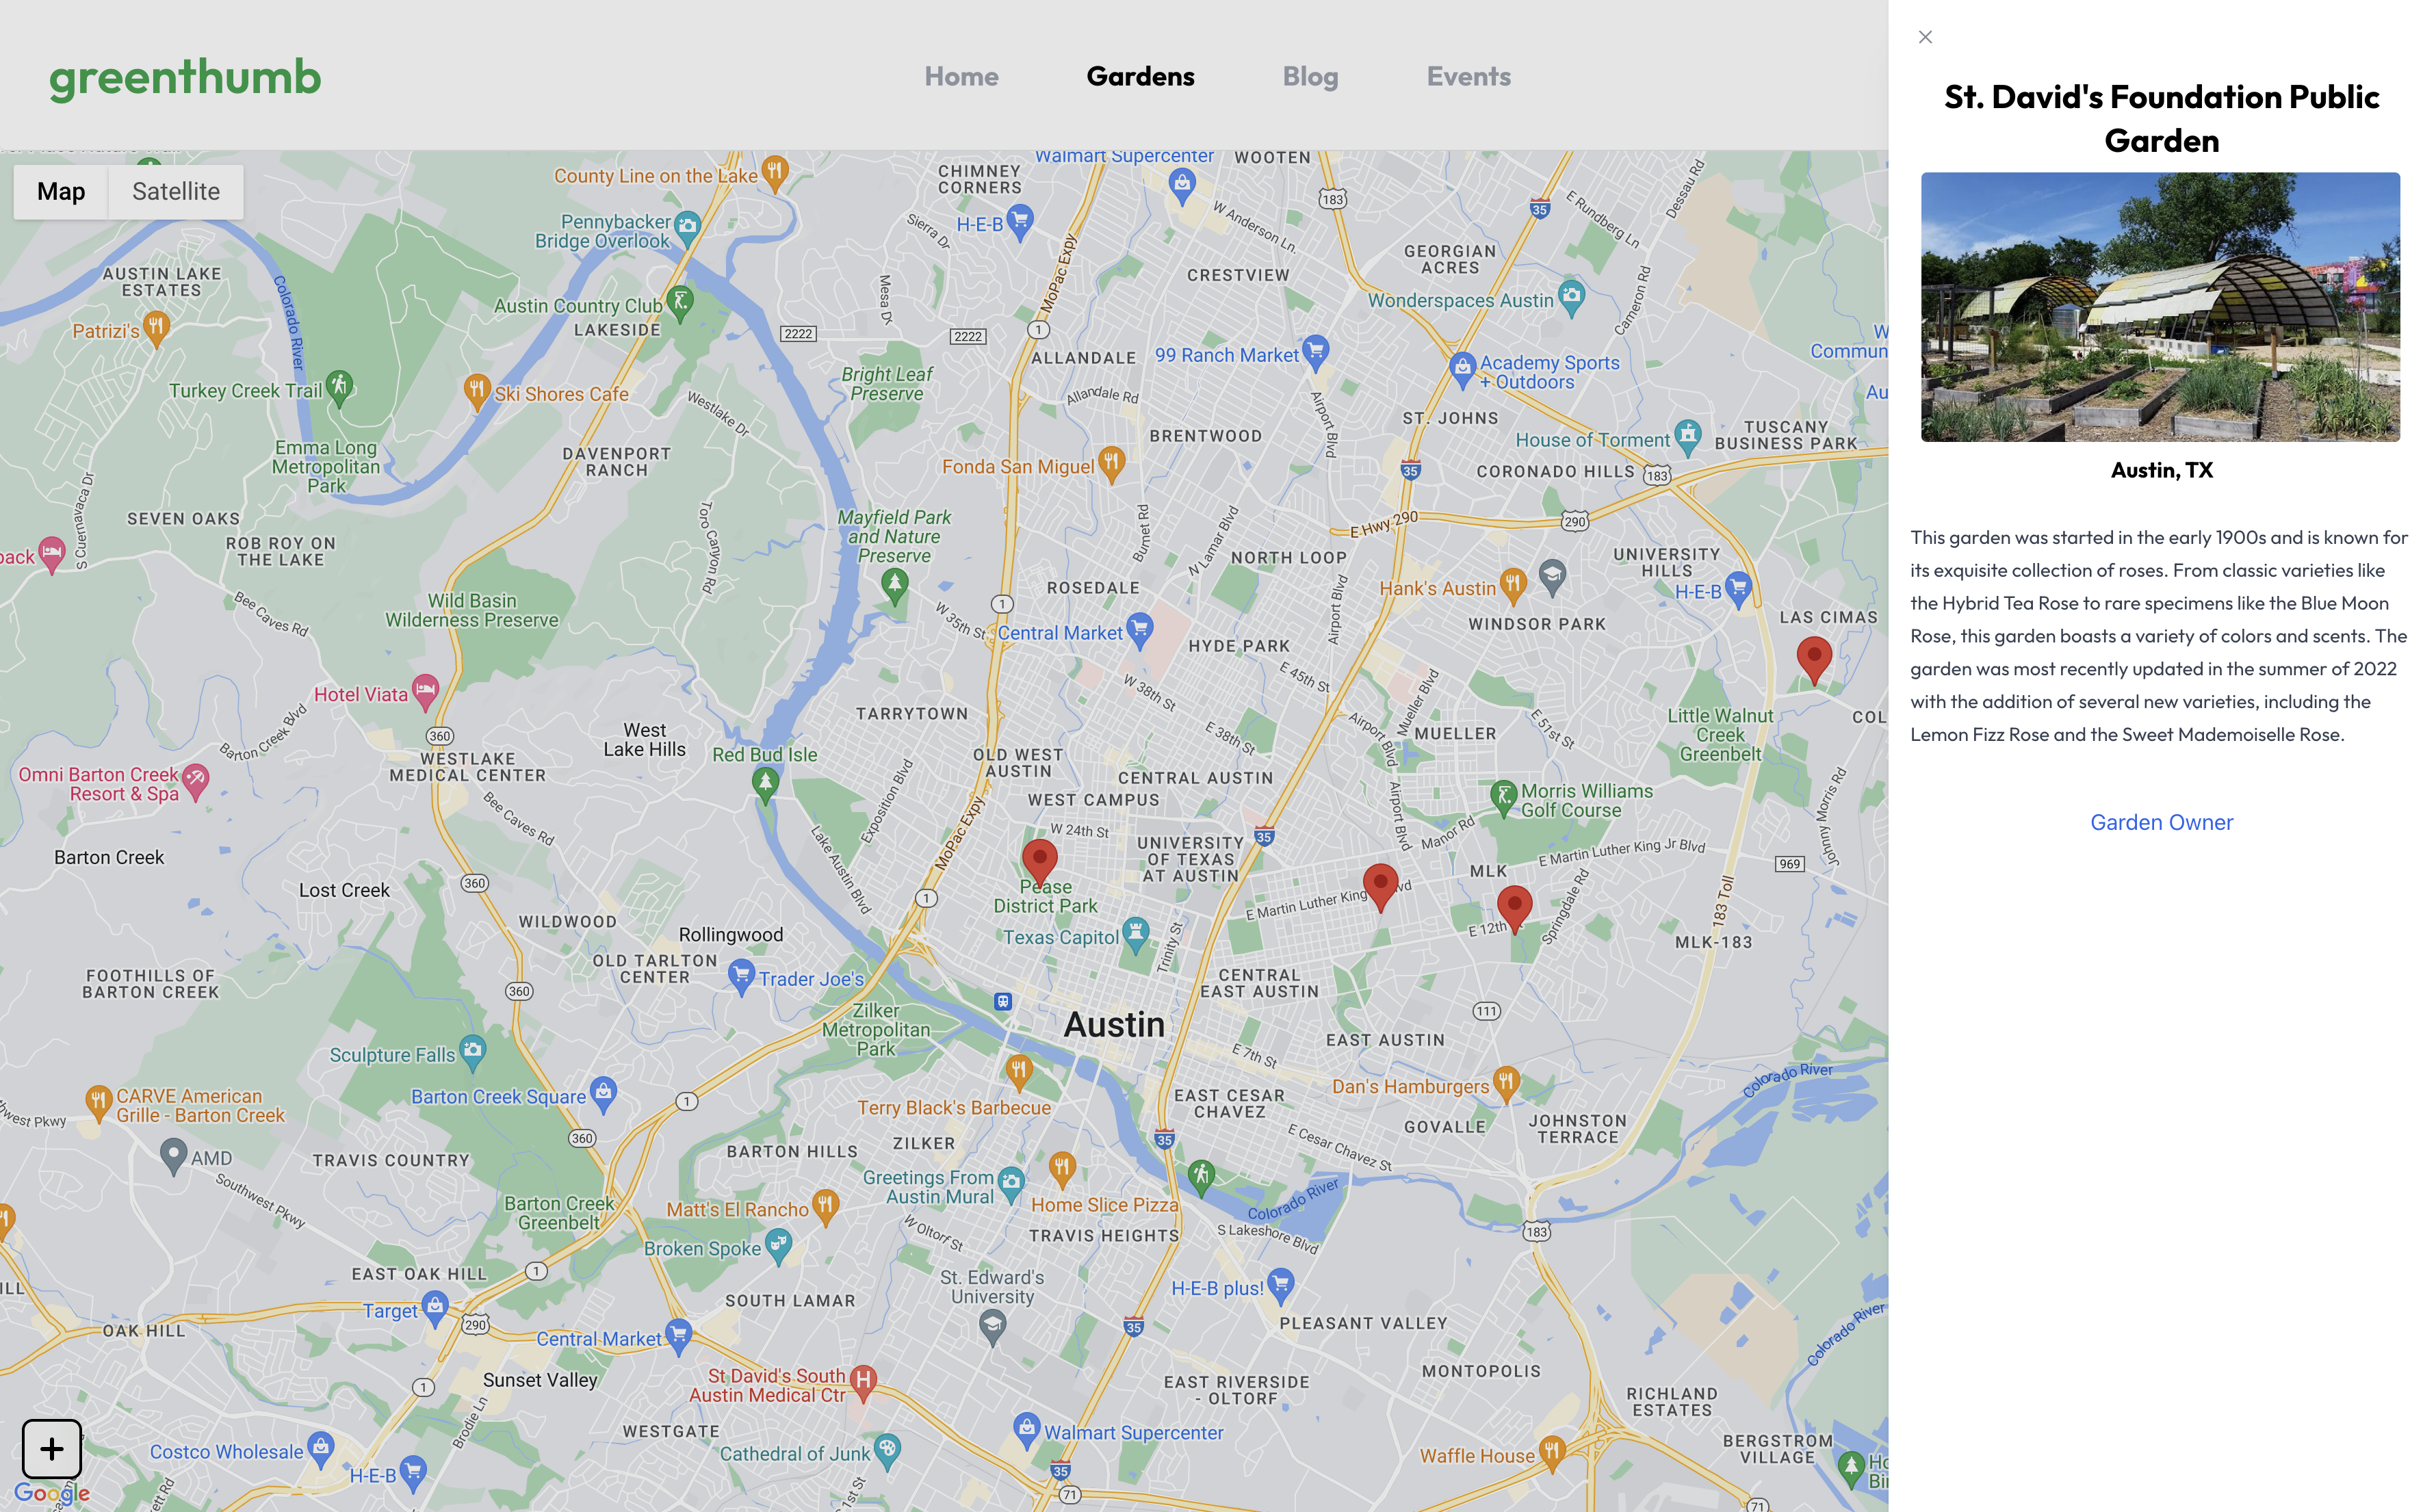This screenshot has height=1512, width=2436.
Task: Click the garden title heading
Action: pos(2161,118)
